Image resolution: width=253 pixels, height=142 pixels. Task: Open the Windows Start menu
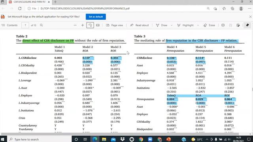(2, 139)
